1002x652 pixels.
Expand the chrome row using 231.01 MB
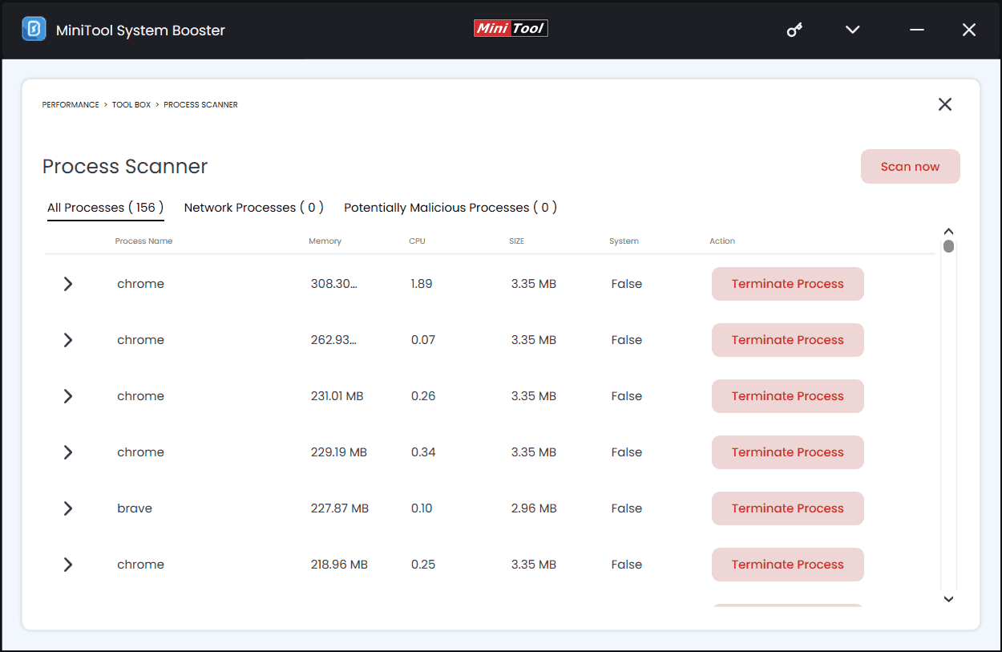68,396
